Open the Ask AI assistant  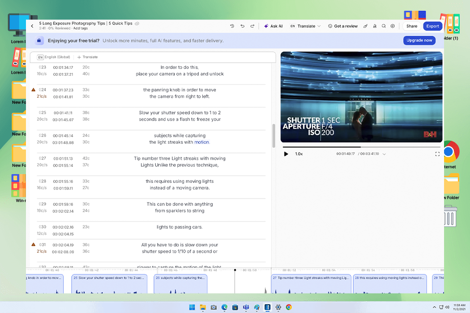point(273,26)
